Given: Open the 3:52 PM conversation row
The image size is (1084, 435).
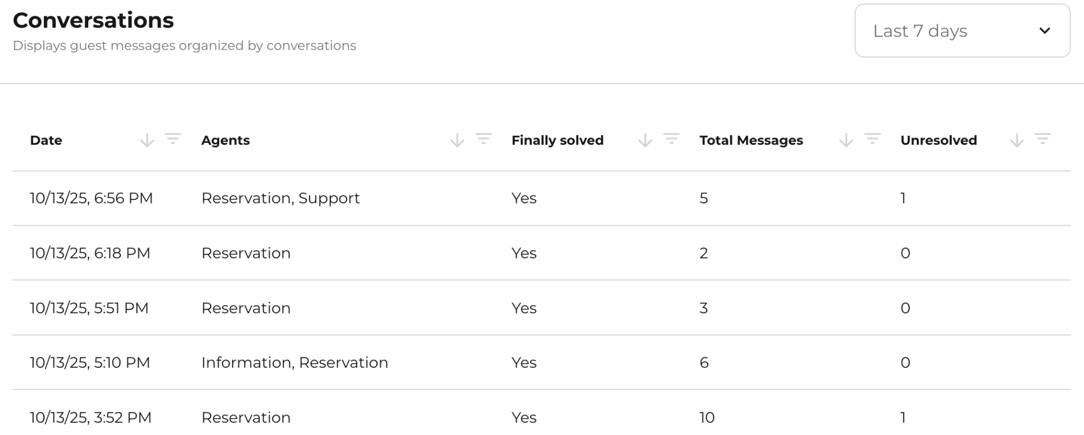Looking at the screenshot, I should [91, 418].
